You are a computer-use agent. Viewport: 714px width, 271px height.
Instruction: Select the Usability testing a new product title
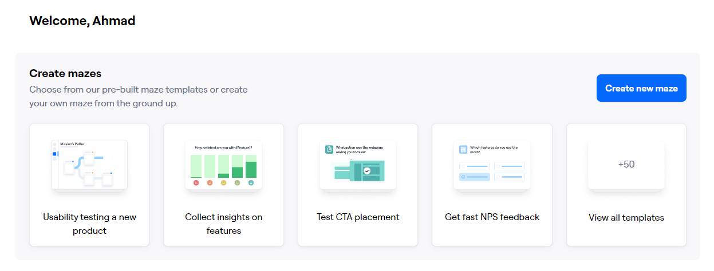tap(89, 224)
